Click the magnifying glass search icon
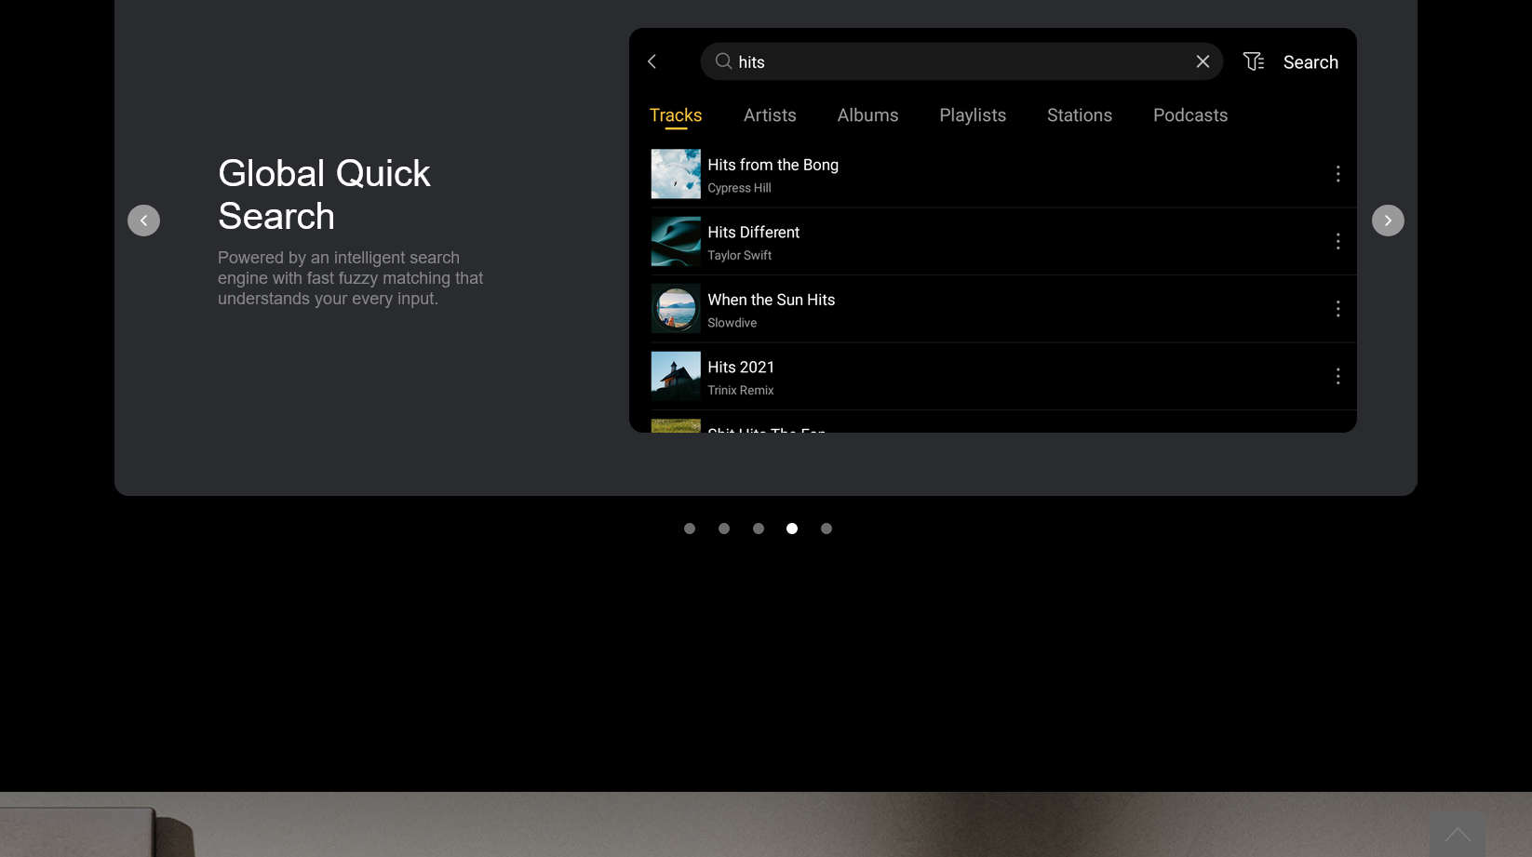The image size is (1532, 857). (x=723, y=61)
